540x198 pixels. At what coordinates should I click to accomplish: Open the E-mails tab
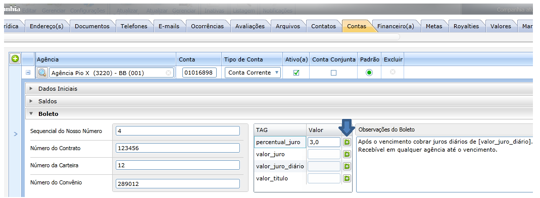[169, 26]
